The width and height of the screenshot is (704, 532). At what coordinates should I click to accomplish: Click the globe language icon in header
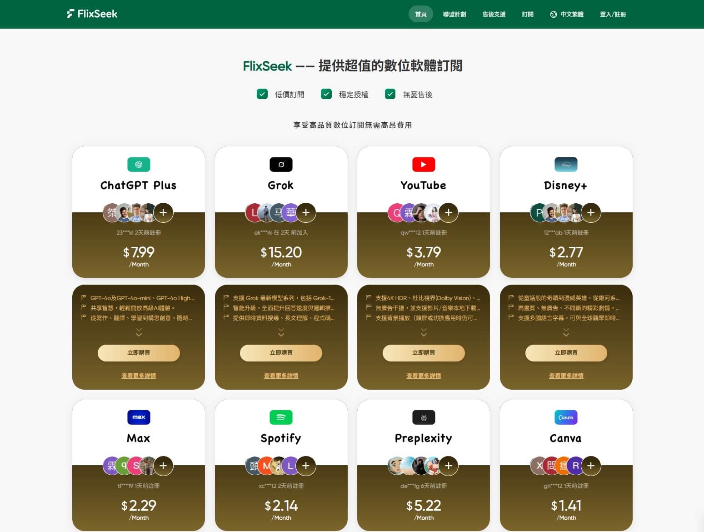click(x=553, y=14)
